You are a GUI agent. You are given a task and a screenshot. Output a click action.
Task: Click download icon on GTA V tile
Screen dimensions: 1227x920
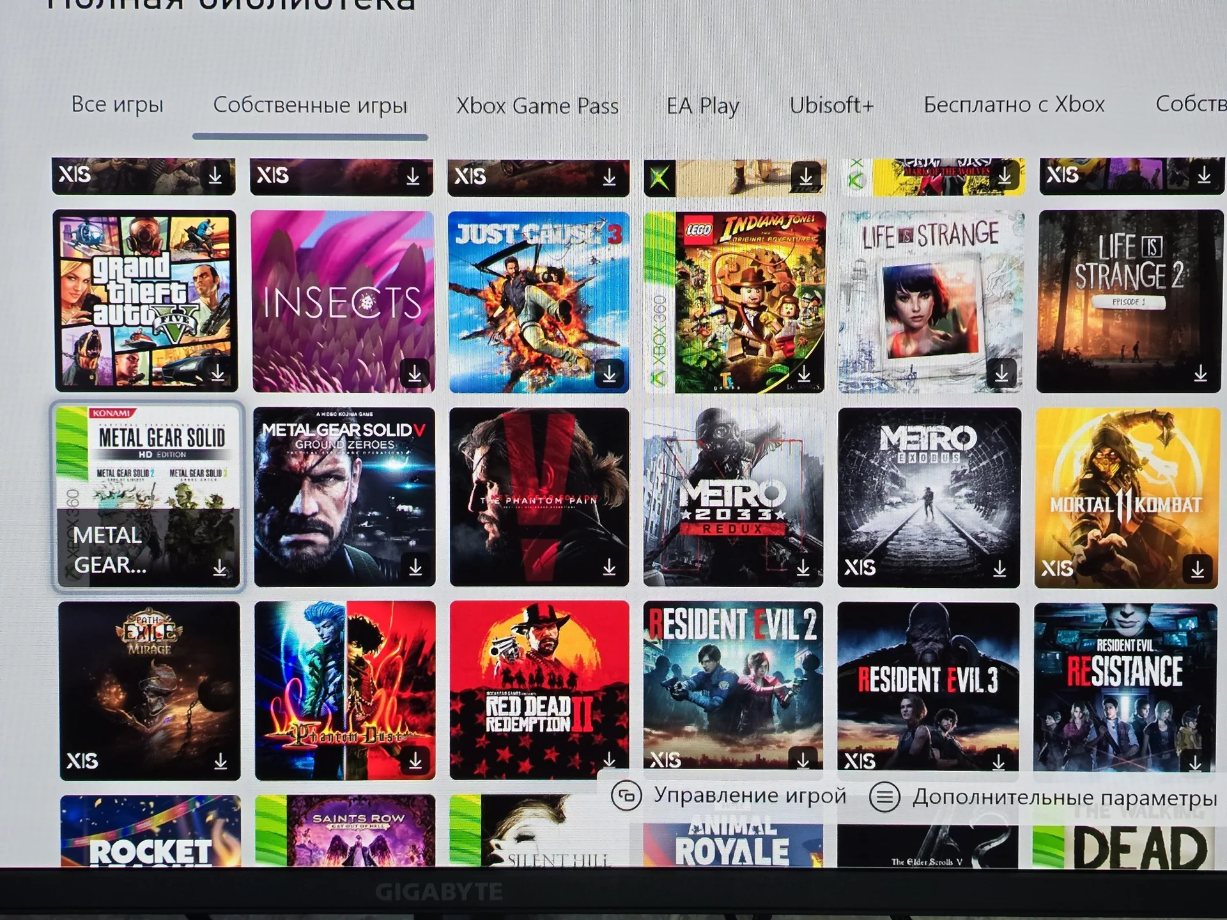click(218, 372)
